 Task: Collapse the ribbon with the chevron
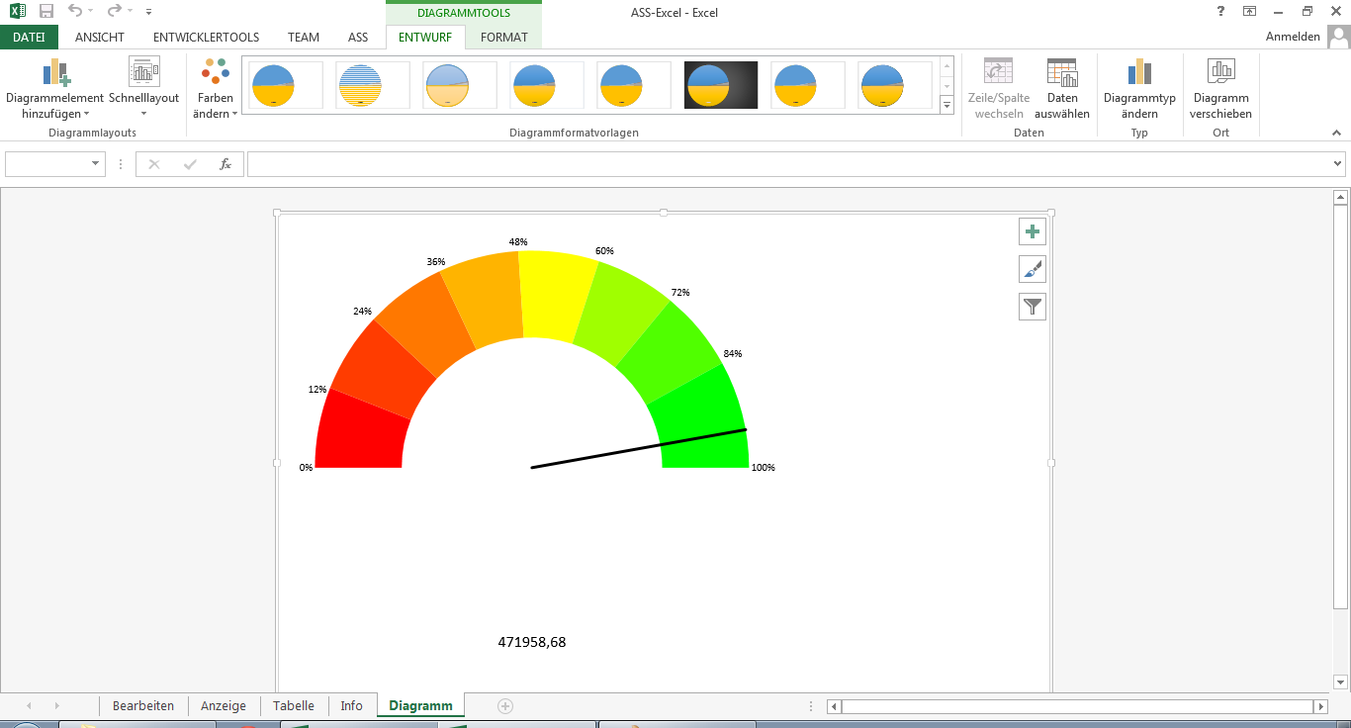[1338, 133]
